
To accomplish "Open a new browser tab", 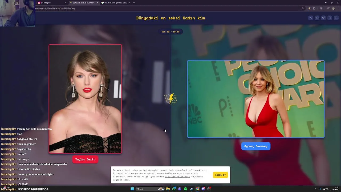I will pyautogui.click(x=134, y=3).
